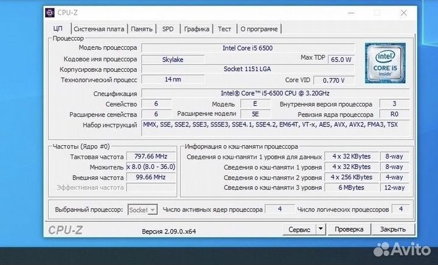Viewport: 438px width, 265px height.
Task: Click the 12-way L3 associativity value
Action: (394, 187)
